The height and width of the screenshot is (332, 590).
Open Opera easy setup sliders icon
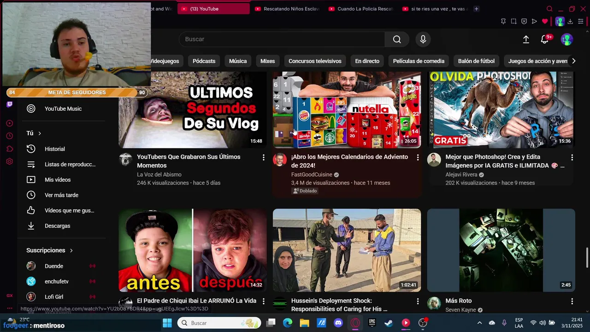[x=581, y=21]
